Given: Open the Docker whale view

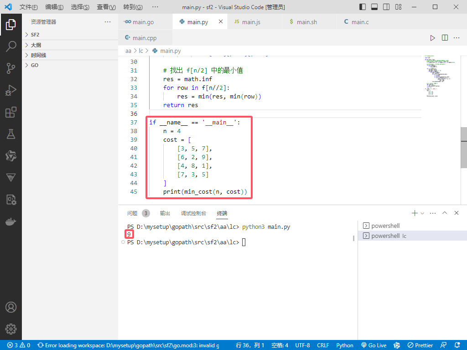Looking at the screenshot, I should point(11,222).
